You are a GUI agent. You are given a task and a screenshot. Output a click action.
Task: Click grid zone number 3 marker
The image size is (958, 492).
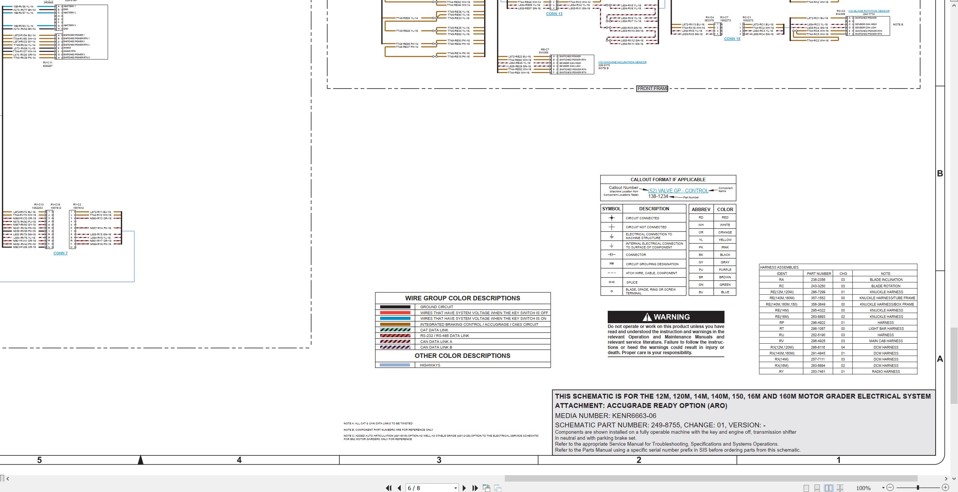click(x=439, y=460)
